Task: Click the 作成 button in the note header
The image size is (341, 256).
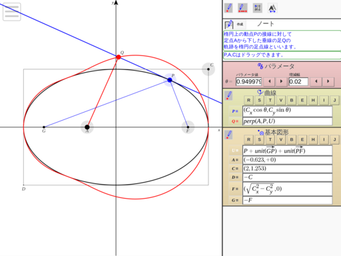Action: [240, 24]
